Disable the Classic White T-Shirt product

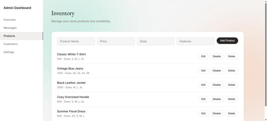pyautogui.click(x=217, y=56)
